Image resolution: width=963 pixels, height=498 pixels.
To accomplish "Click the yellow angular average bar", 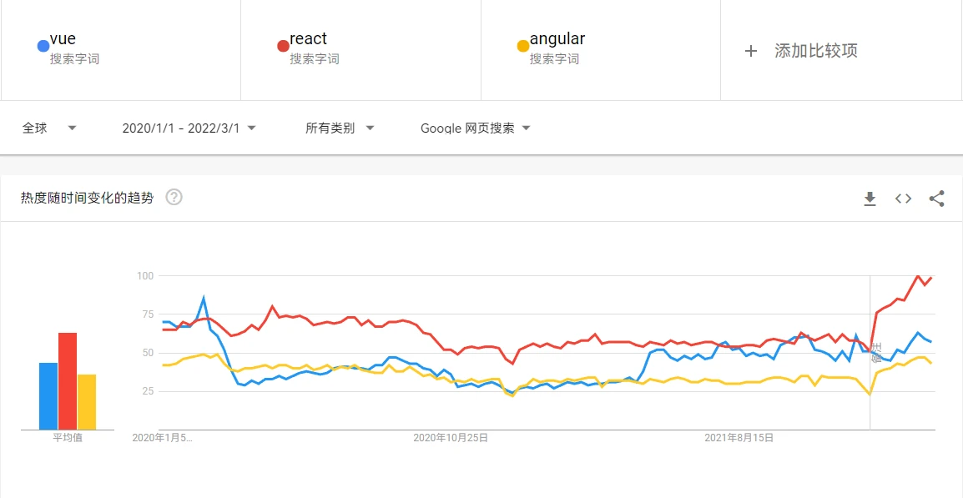I will (x=87, y=402).
